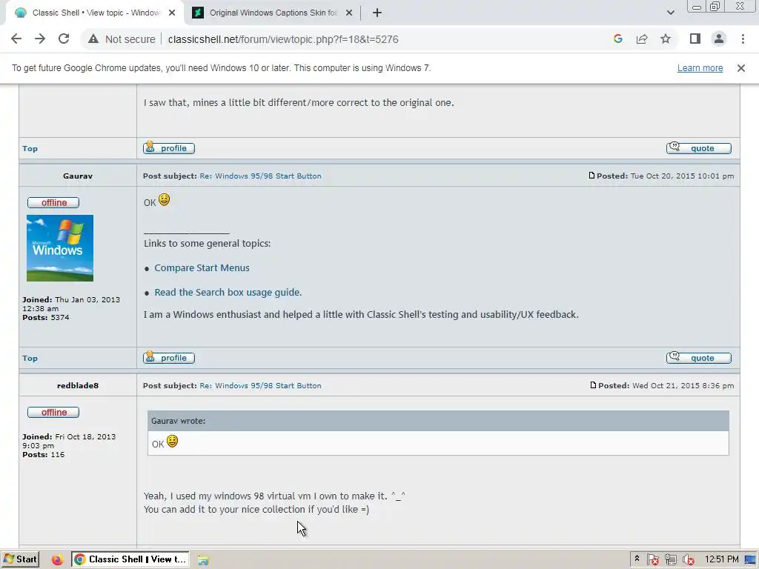Open the Learn more link in the info bar

point(700,68)
